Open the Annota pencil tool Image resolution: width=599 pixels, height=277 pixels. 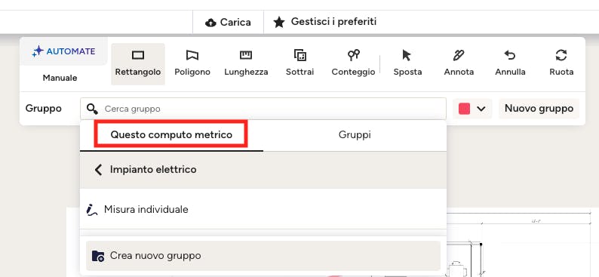click(x=459, y=64)
